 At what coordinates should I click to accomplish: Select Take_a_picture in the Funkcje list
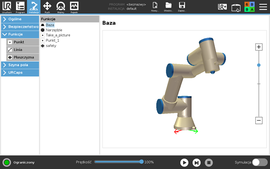tap(58, 35)
